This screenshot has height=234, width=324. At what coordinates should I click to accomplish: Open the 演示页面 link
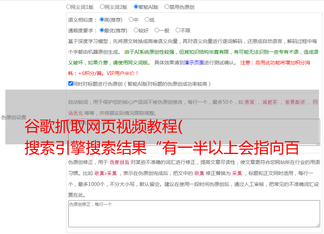(x=194, y=63)
